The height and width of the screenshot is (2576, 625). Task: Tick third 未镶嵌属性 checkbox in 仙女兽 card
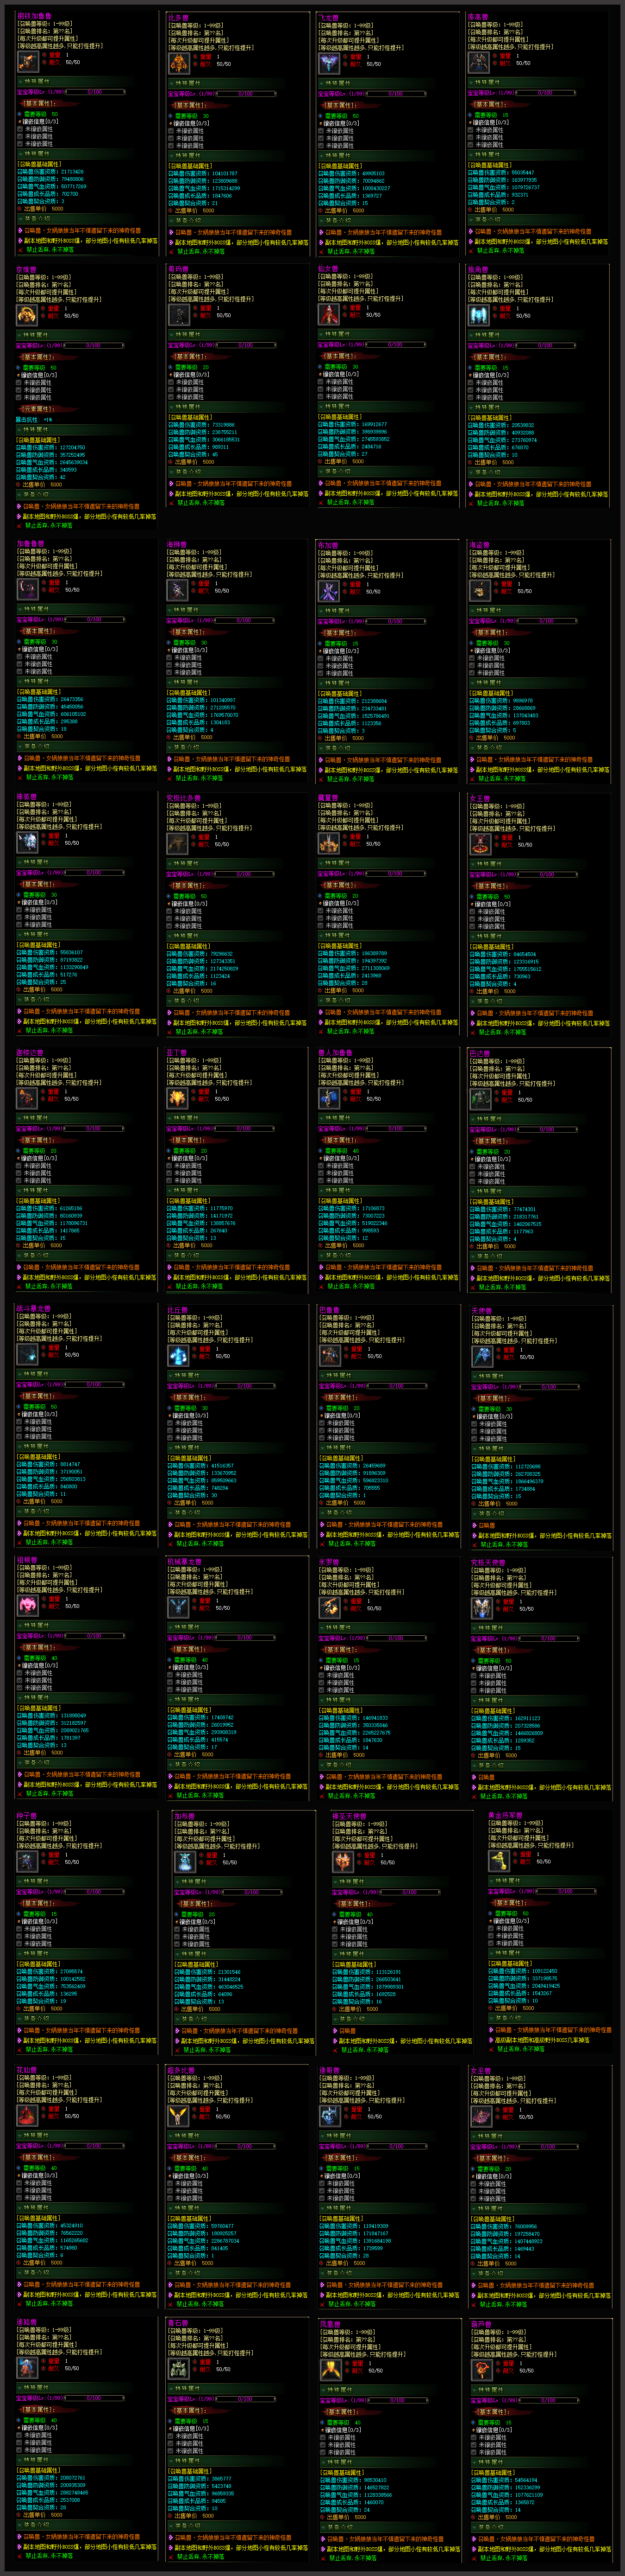click(x=321, y=396)
